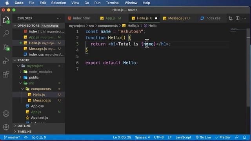Open the Accounts menu icon
This screenshot has width=251, height=141.
(x=6, y=114)
